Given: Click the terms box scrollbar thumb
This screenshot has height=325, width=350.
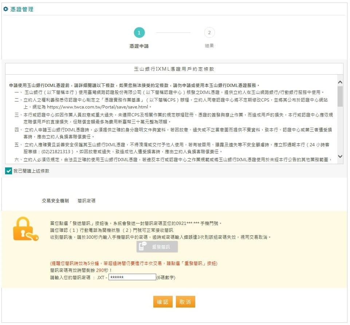Looking at the screenshot, I should pos(340,96).
